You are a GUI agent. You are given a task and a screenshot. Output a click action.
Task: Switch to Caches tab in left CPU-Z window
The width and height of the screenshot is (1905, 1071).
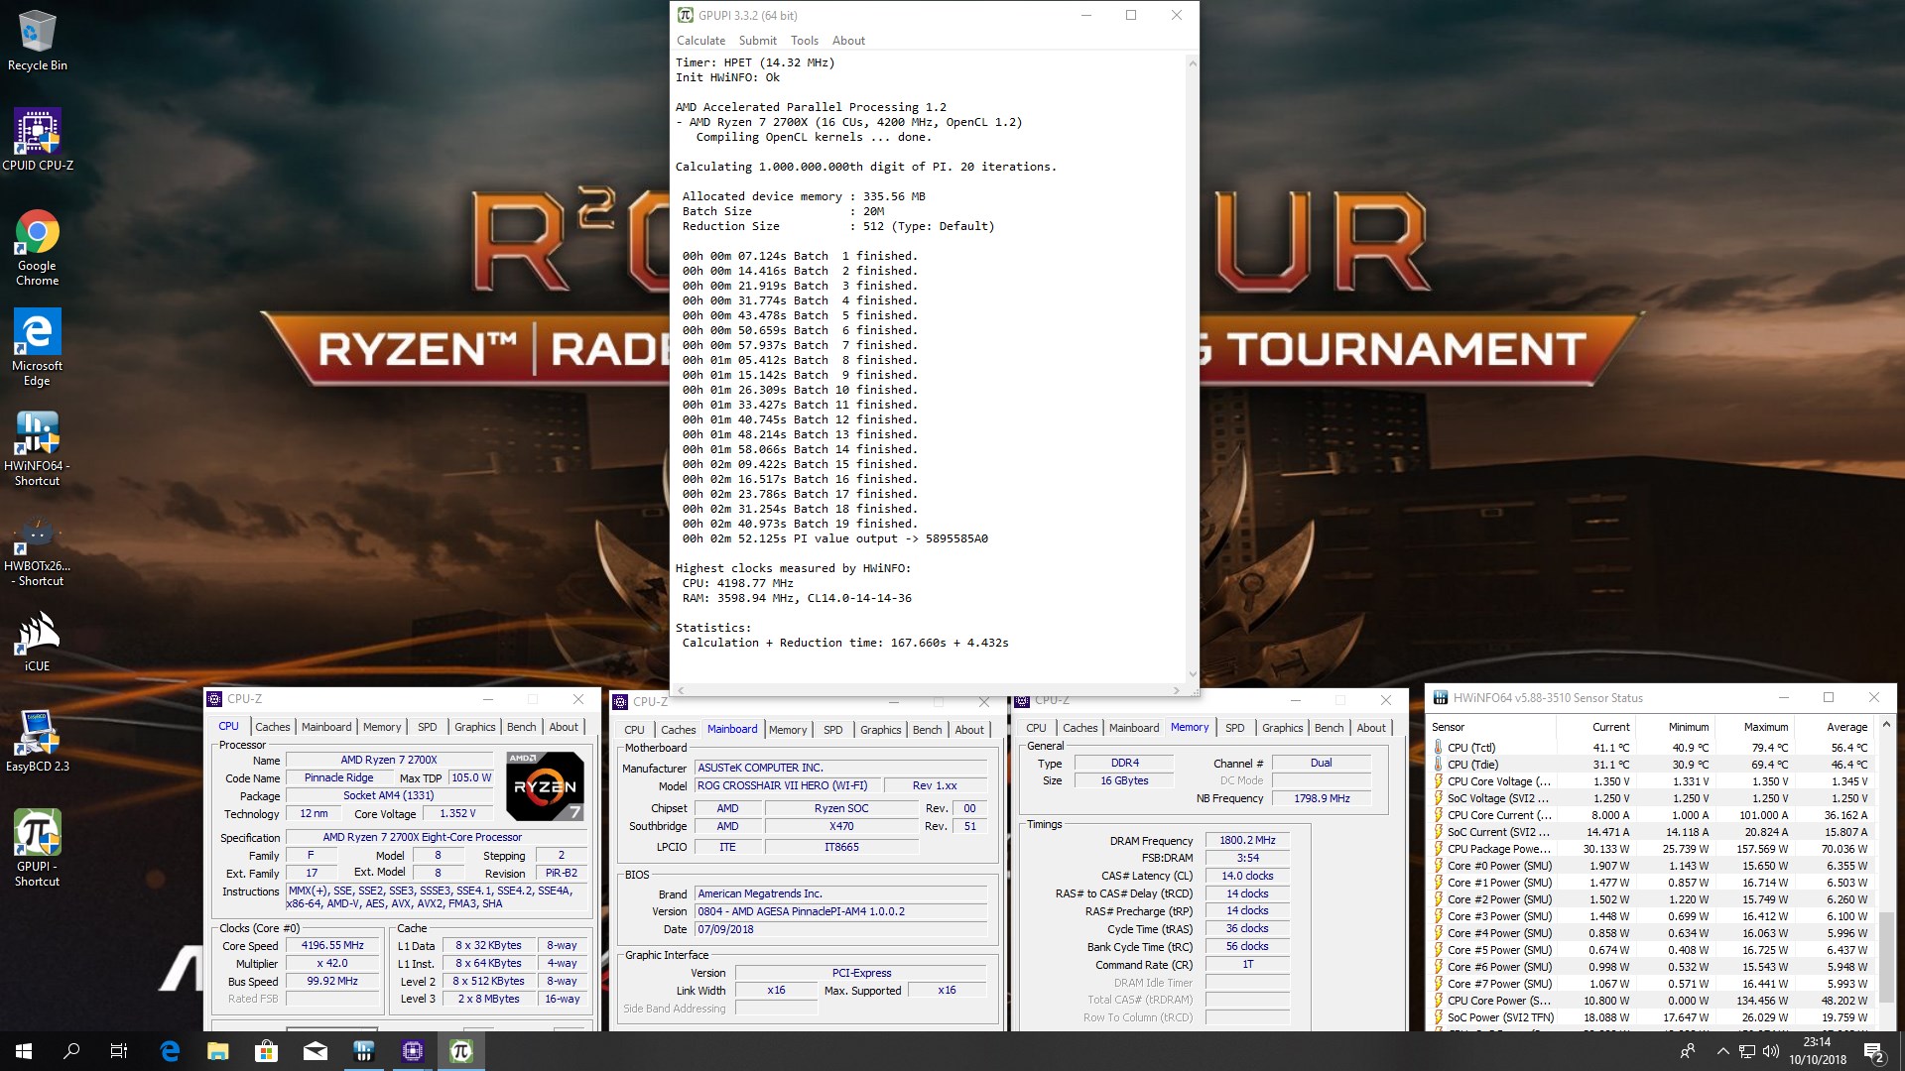(272, 727)
